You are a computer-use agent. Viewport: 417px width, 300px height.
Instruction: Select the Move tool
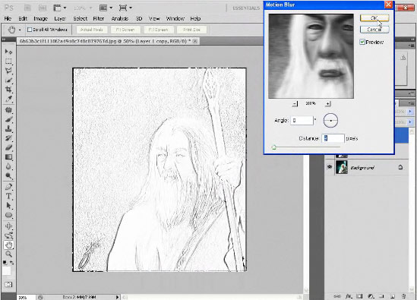click(8, 52)
